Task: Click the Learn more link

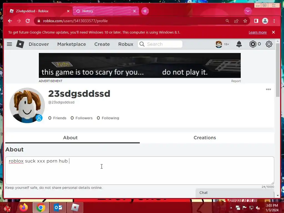Action: pyautogui.click(x=258, y=32)
